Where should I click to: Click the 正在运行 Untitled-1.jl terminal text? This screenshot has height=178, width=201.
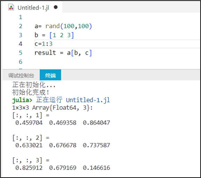(73, 100)
